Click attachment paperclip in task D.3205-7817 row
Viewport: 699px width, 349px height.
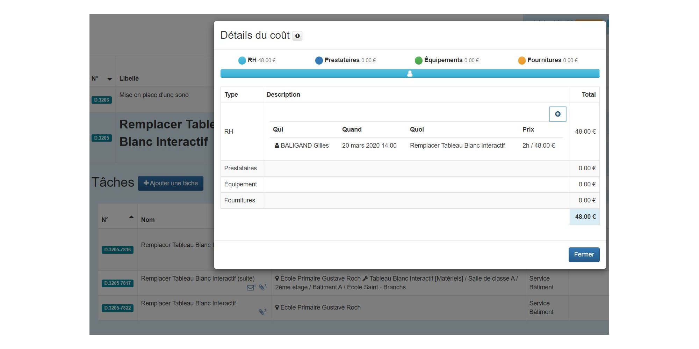coord(262,288)
